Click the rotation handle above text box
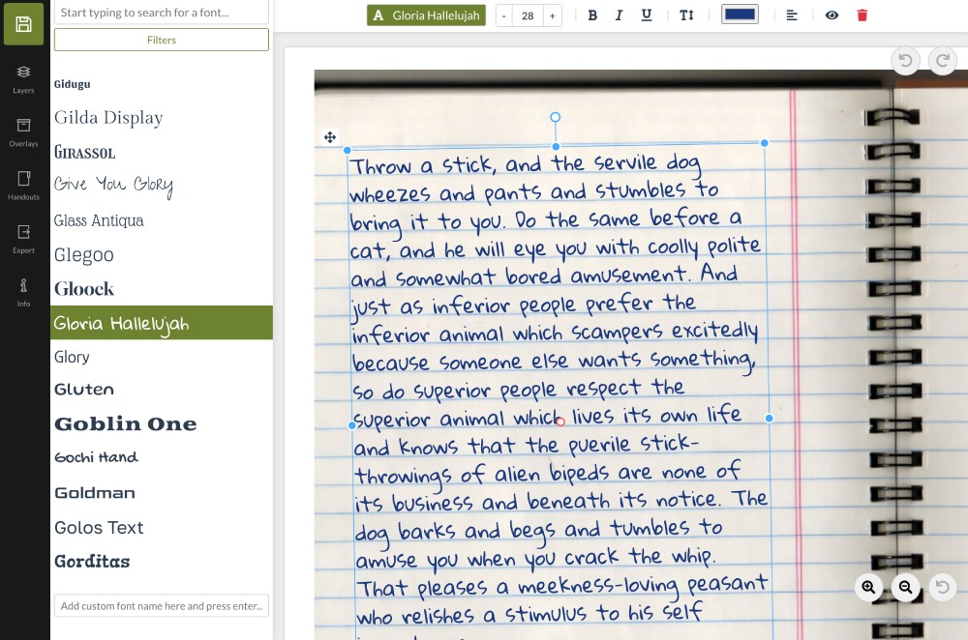The width and height of the screenshot is (968, 640). coord(555,117)
